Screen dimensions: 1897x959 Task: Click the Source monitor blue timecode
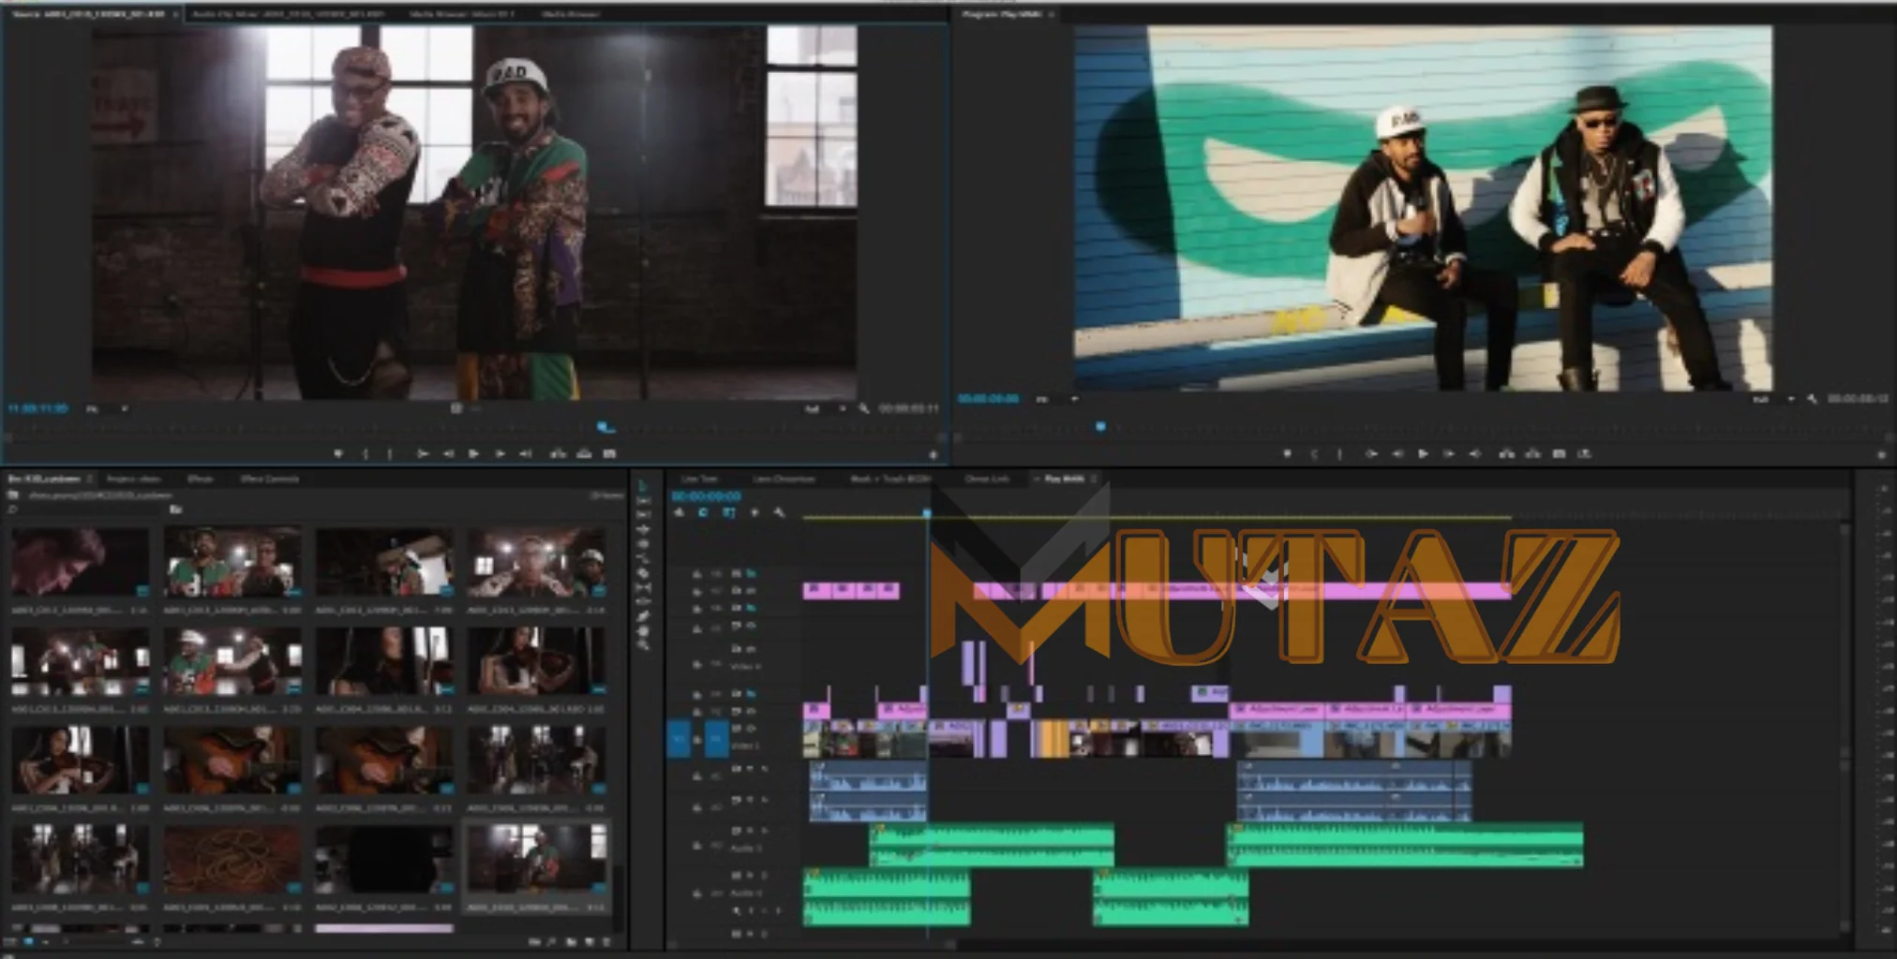click(37, 408)
